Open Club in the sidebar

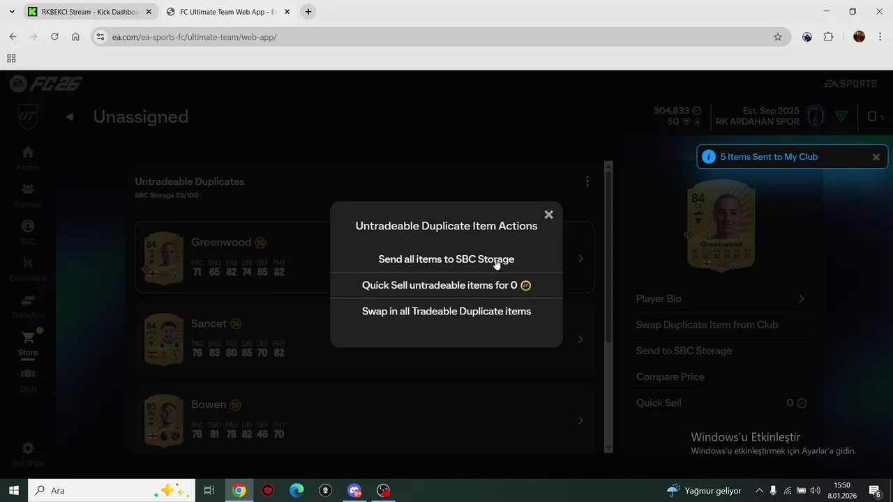tap(28, 380)
